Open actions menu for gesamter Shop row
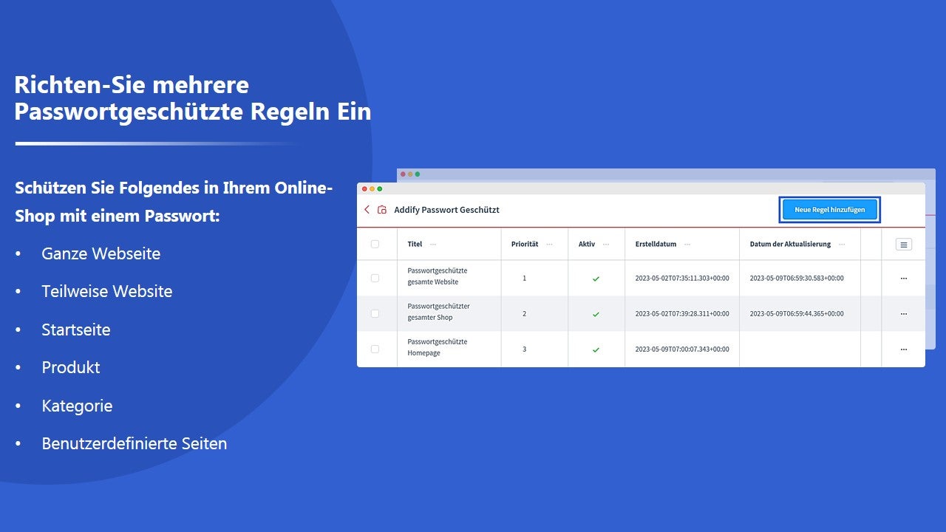Viewport: 946px width, 532px height. point(903,314)
